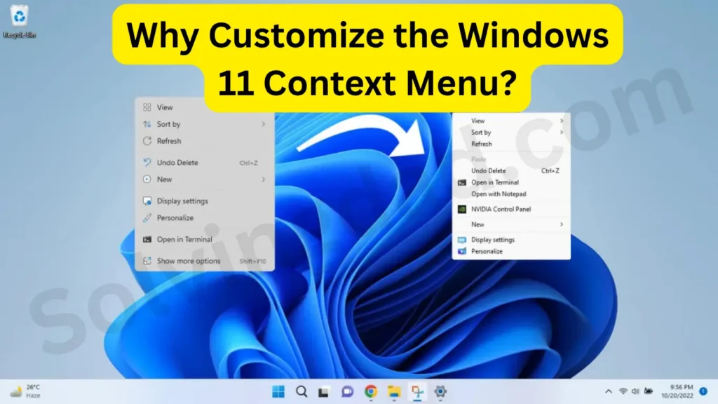Select View in left context menu
This screenshot has height=404, width=718.
click(x=205, y=107)
